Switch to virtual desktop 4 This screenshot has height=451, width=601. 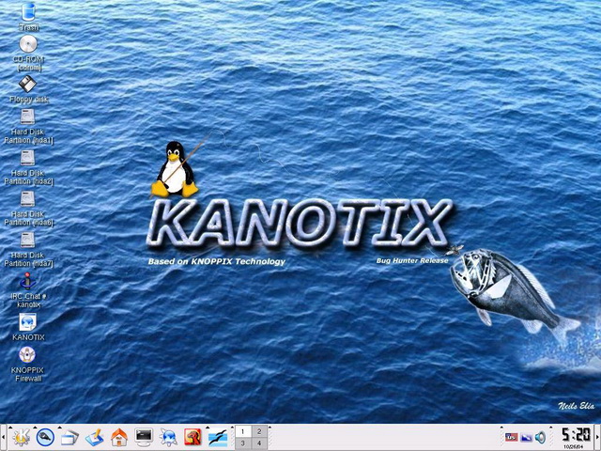tap(259, 443)
